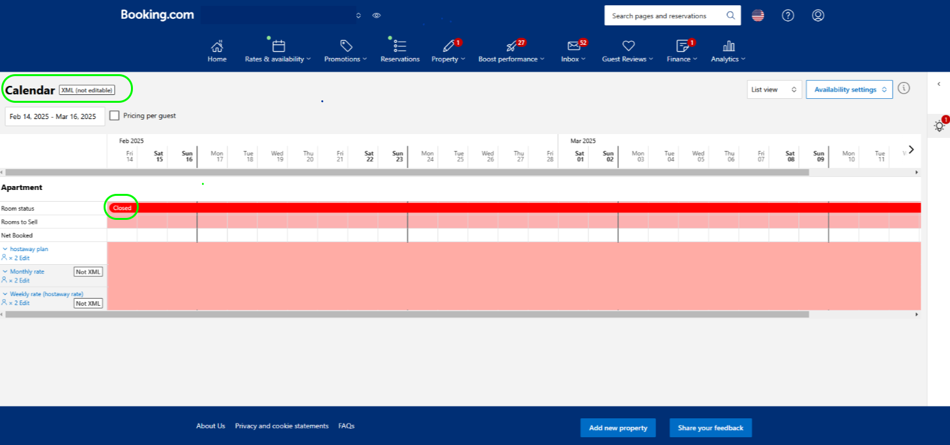Select the Fri 14 date column header
Viewport: 950px width, 445px height.
(x=129, y=156)
